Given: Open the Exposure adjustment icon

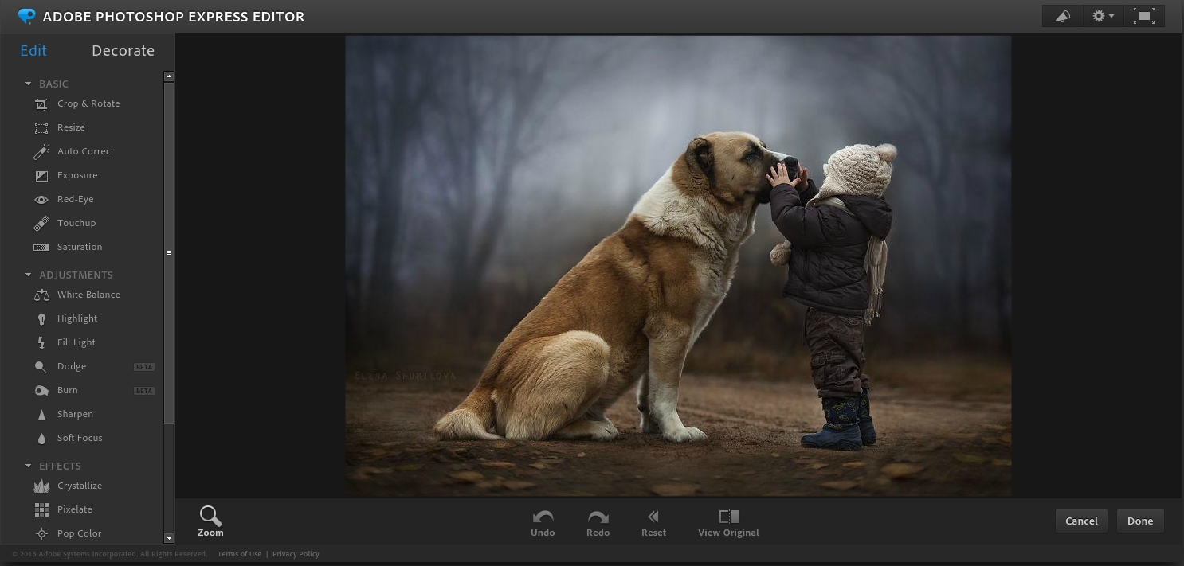Looking at the screenshot, I should 41,175.
